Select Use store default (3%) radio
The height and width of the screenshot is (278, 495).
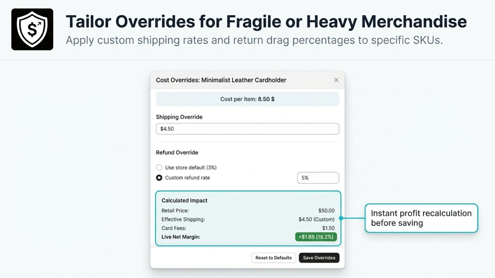[159, 167]
